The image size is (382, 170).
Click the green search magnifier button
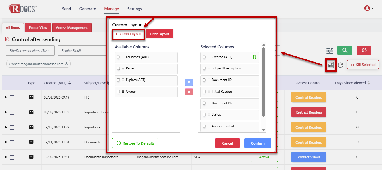coord(345,50)
